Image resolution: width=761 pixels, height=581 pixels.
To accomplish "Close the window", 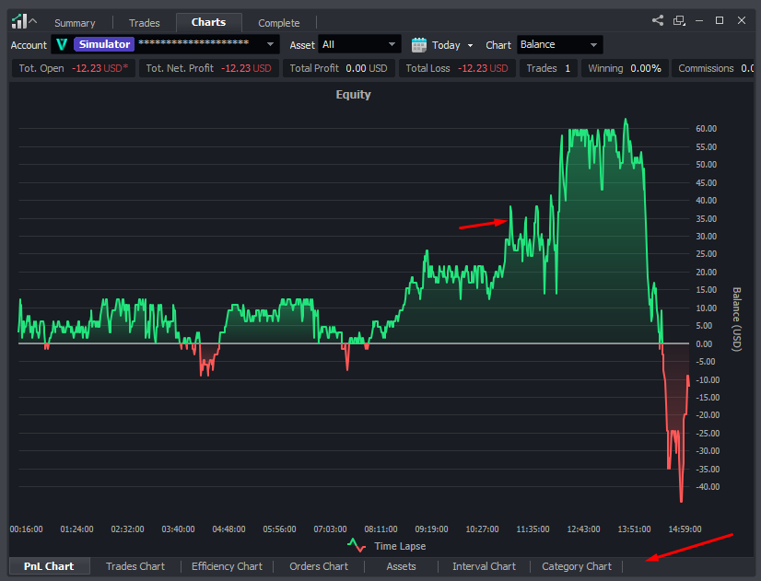I will point(742,20).
